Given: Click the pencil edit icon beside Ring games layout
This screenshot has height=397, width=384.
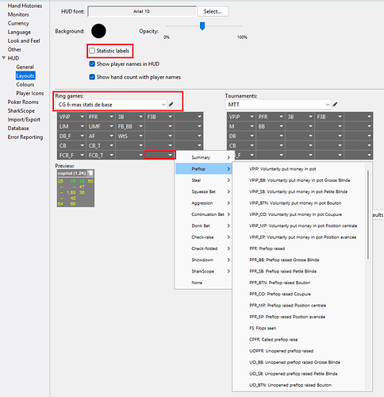Looking at the screenshot, I should 171,104.
